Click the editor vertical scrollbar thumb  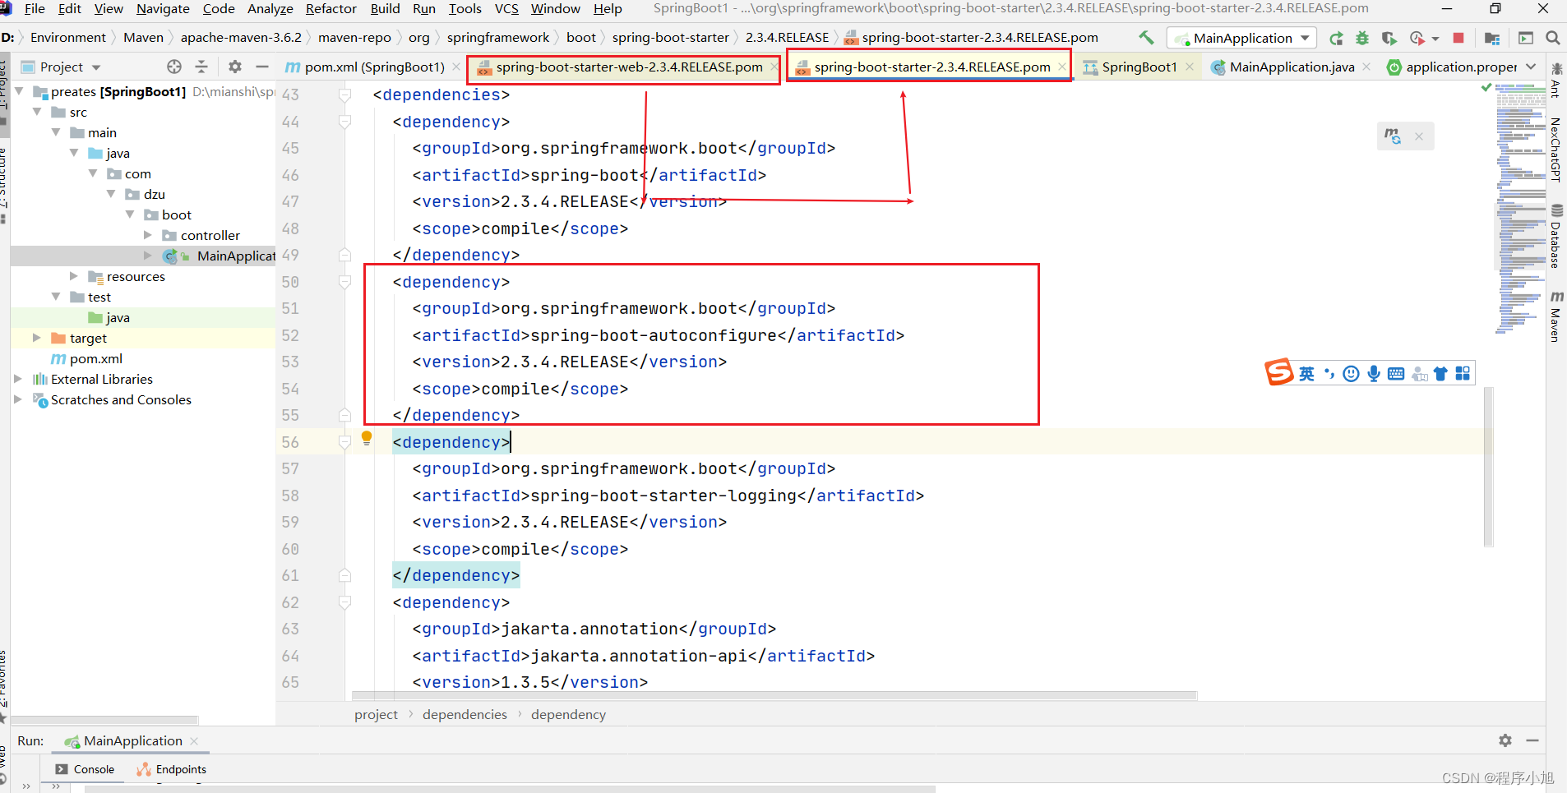[x=1489, y=467]
